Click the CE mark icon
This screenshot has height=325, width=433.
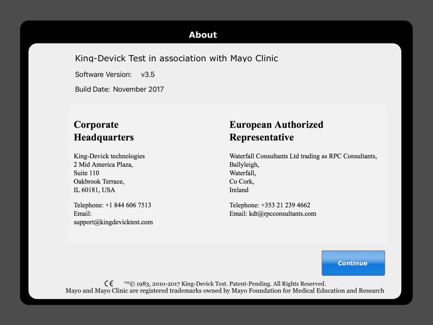109,283
